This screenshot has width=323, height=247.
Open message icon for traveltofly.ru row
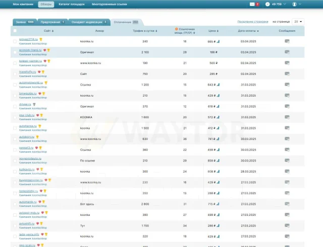click(x=287, y=74)
